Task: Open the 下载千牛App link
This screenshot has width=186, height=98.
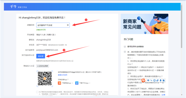Action: 85,83
